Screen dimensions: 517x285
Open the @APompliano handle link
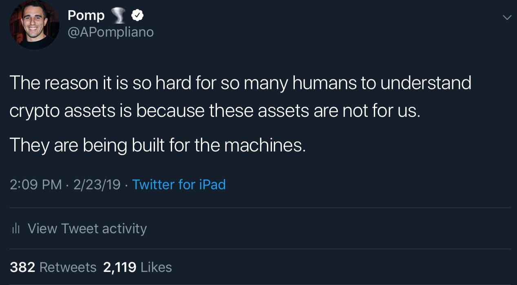pyautogui.click(x=110, y=32)
